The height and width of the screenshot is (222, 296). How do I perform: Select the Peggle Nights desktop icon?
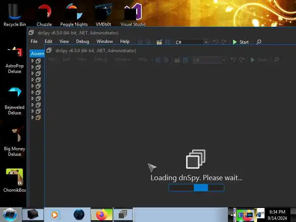click(74, 15)
